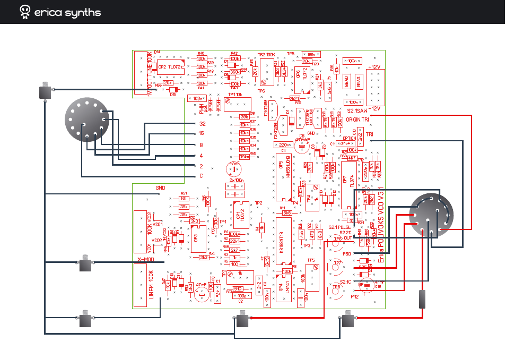The width and height of the screenshot is (506, 358).
Task: Click the erica synths brand name
Action: tap(67, 13)
